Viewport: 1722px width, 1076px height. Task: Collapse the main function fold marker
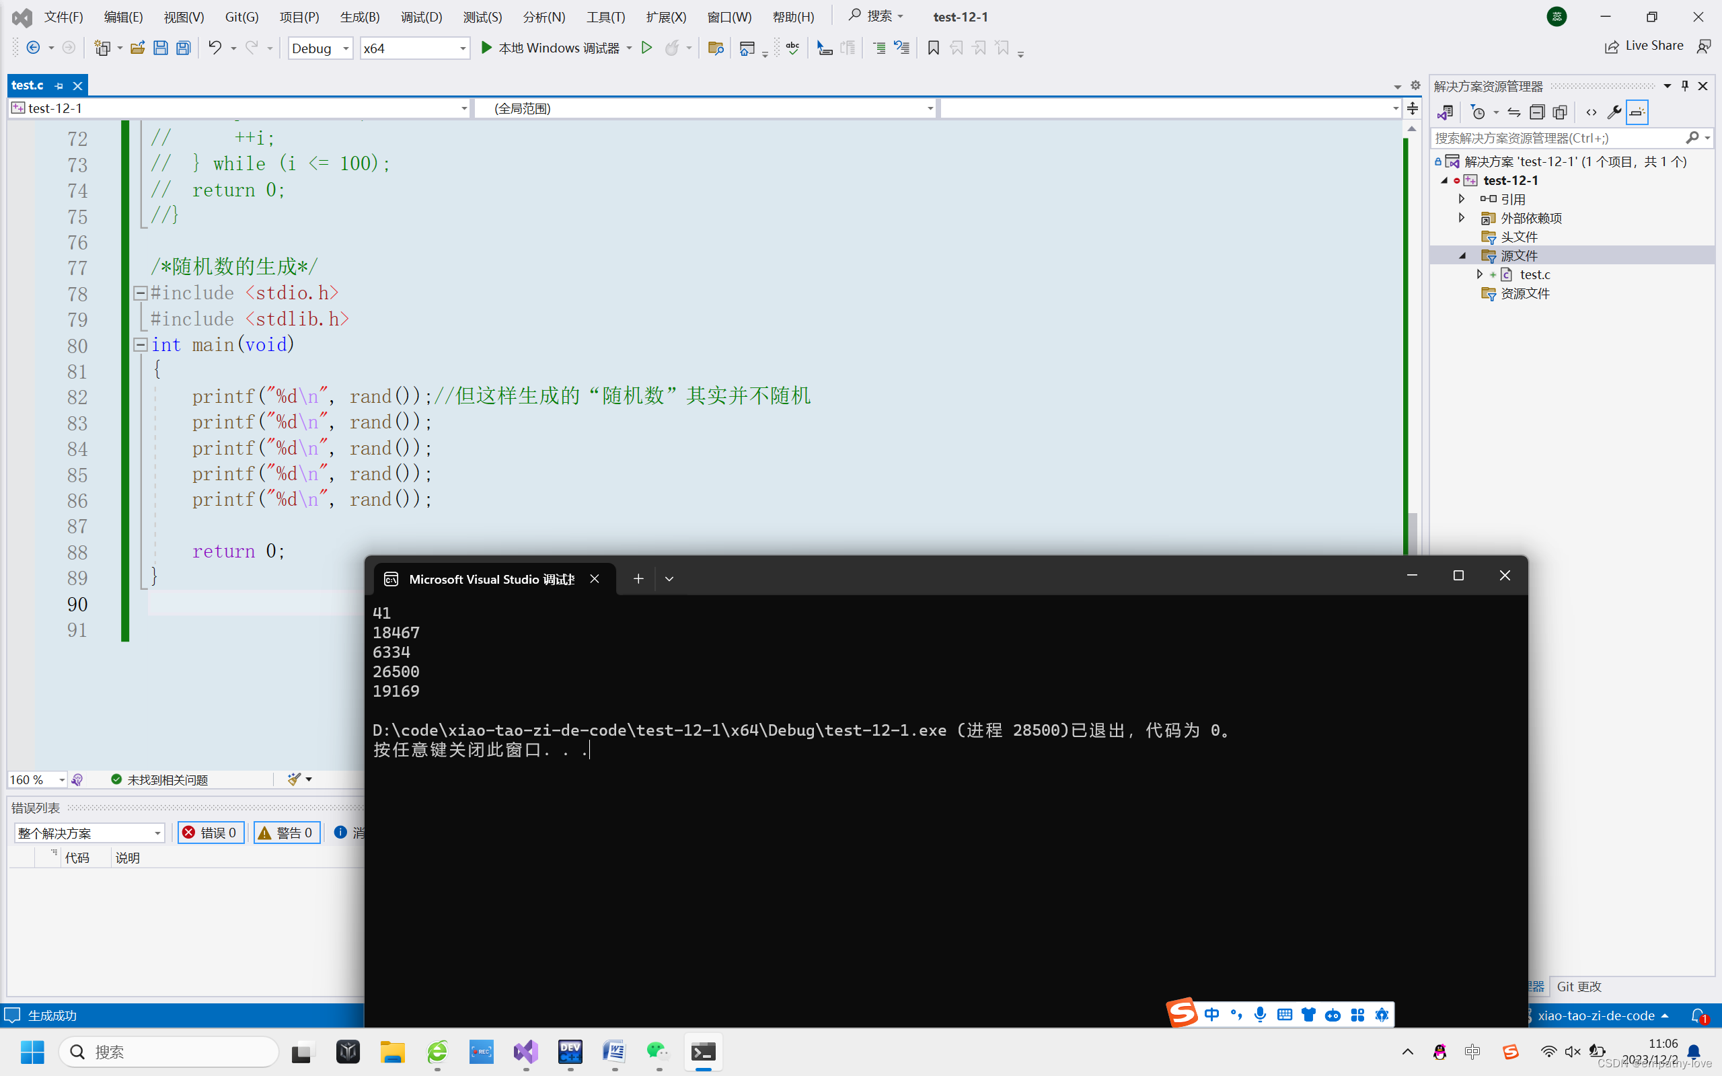click(140, 345)
